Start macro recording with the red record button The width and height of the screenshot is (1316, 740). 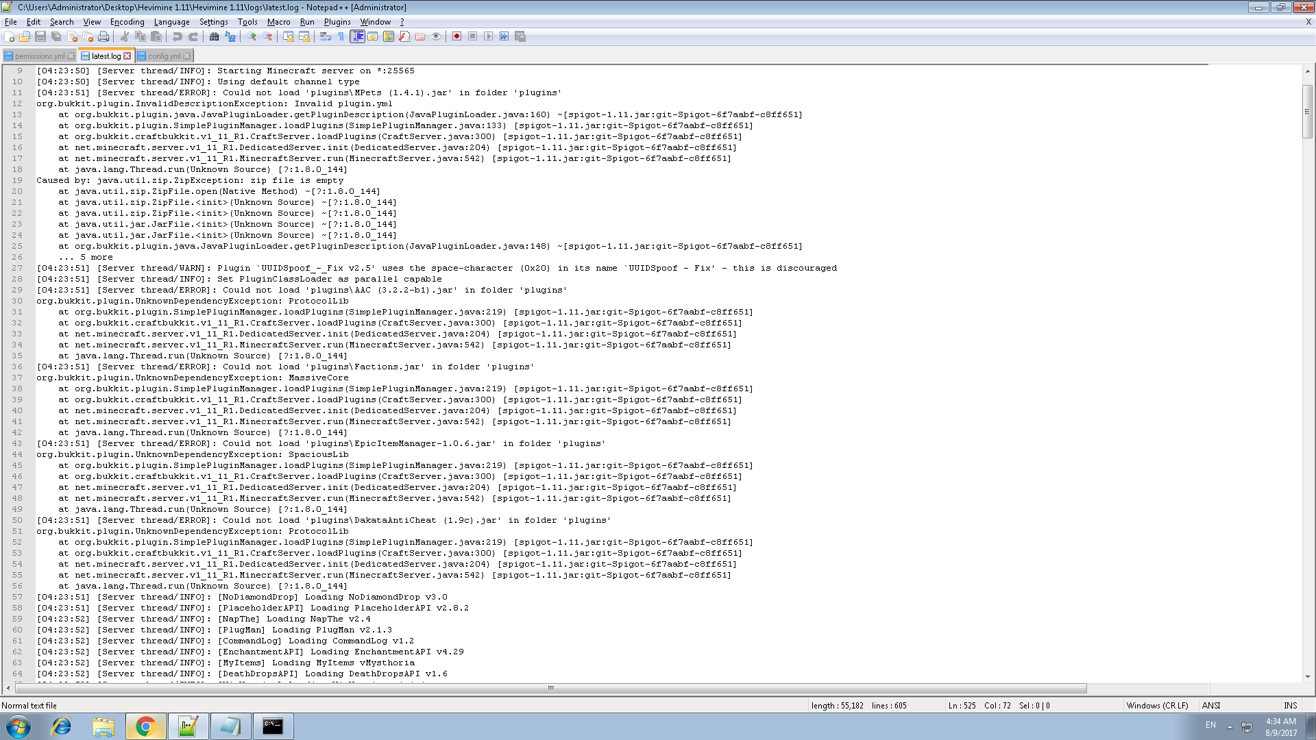456,36
